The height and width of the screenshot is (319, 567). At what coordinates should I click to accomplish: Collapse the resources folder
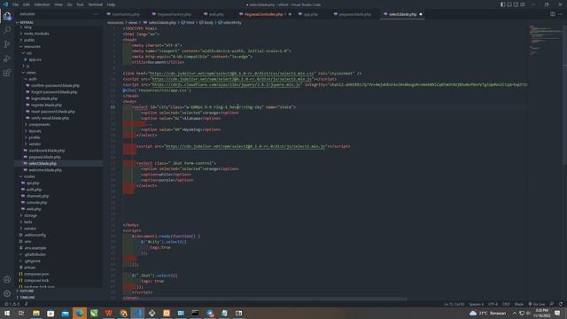[x=32, y=46]
